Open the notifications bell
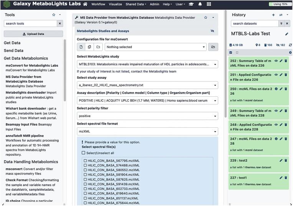The height and width of the screenshot is (206, 293). coord(200,4)
